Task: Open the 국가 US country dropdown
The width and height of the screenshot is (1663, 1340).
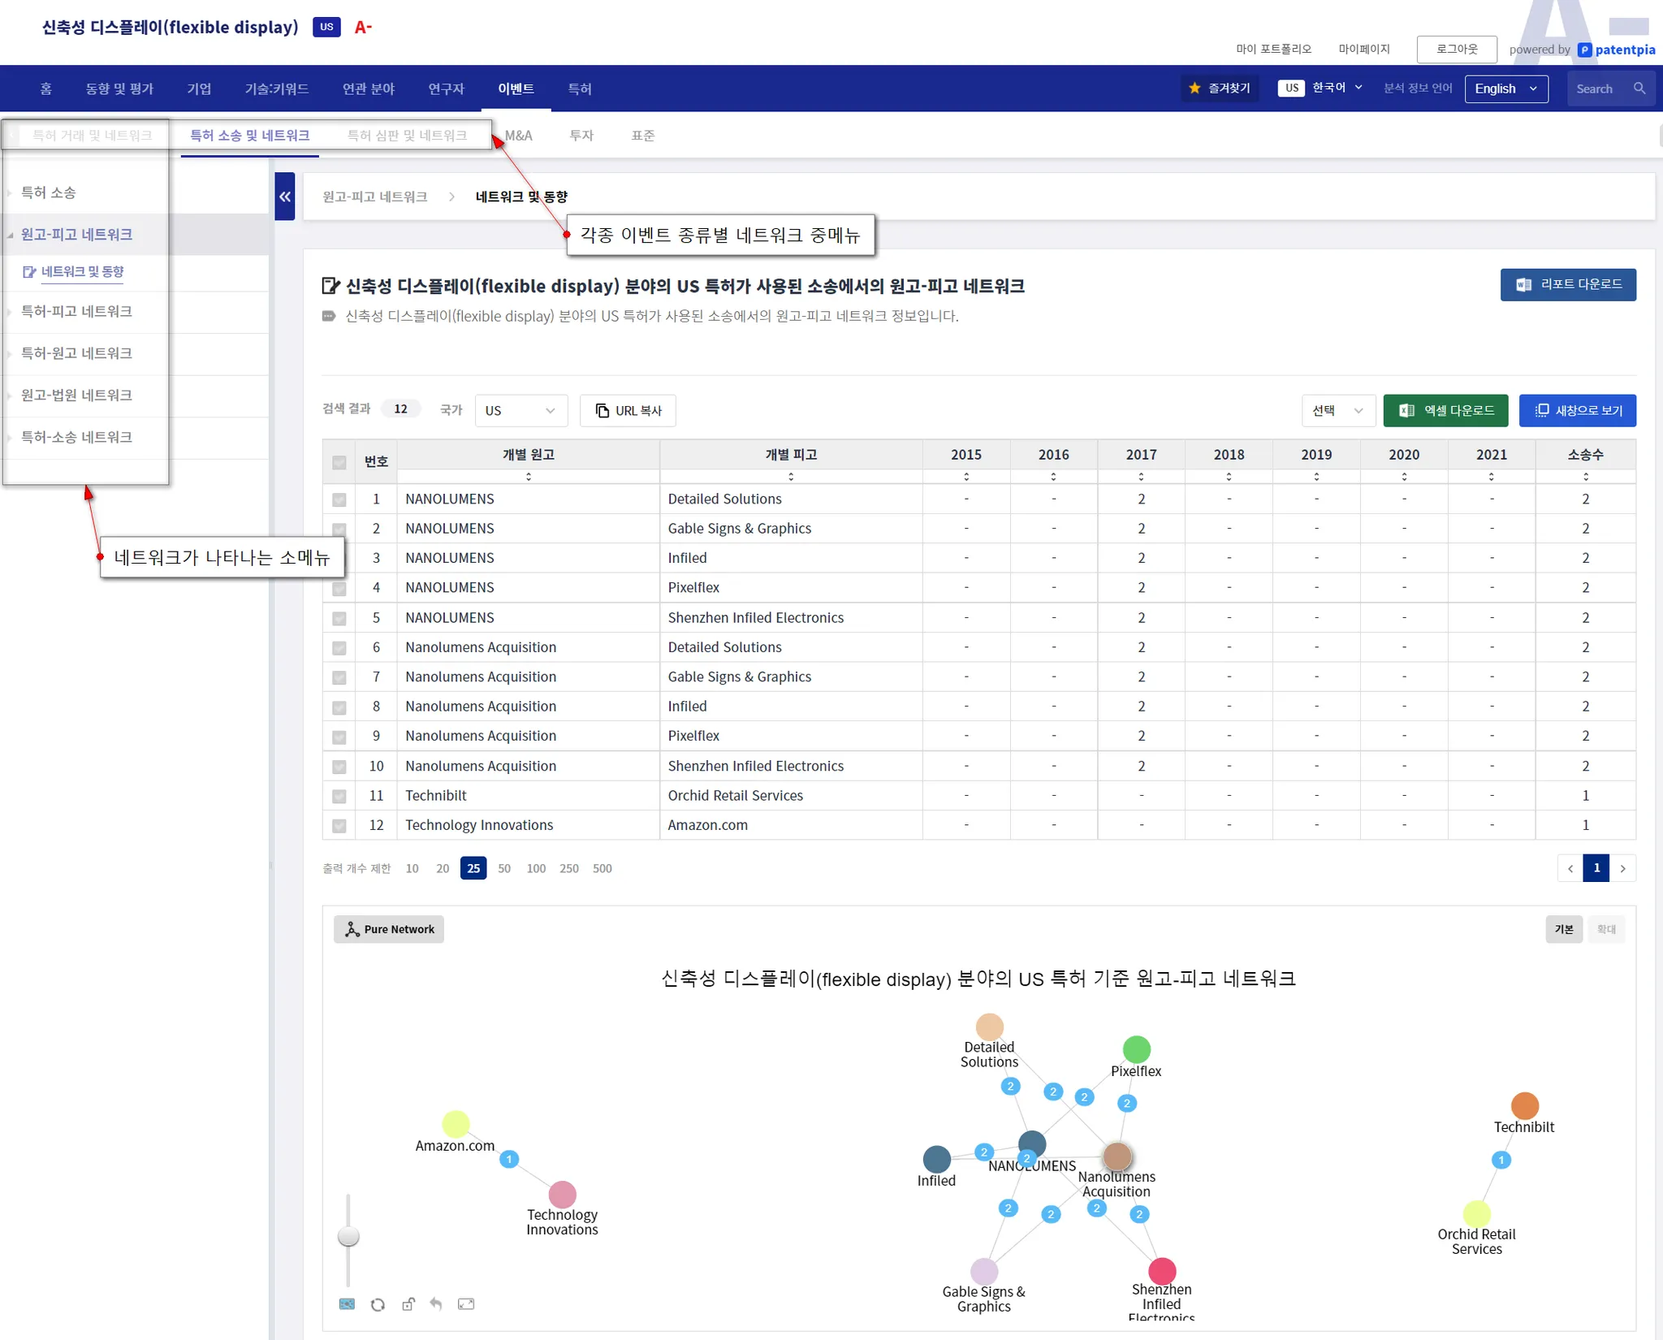Action: (520, 411)
